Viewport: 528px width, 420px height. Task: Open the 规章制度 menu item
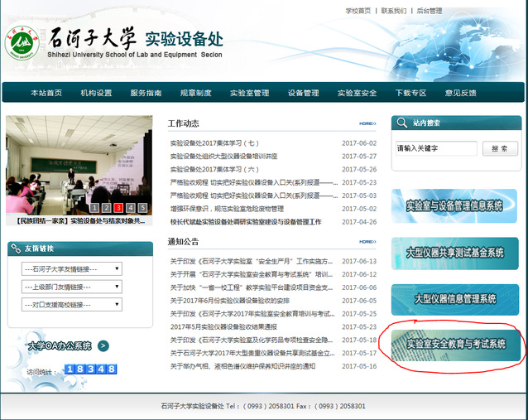(196, 93)
